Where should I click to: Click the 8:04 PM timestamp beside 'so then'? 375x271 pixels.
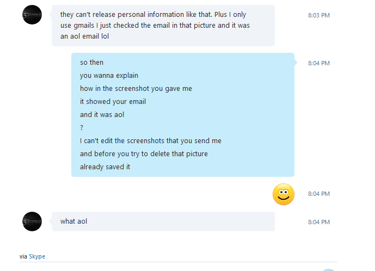[319, 63]
